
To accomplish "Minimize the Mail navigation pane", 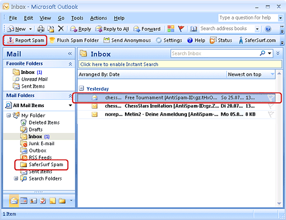I will coord(70,54).
